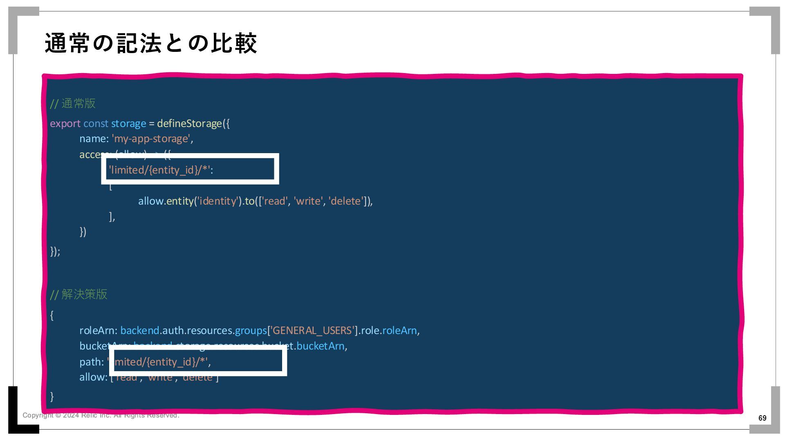
Task: Click the 'delete' string in the to() call
Action: (x=346, y=201)
